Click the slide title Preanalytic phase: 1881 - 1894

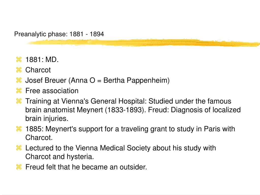59,34
